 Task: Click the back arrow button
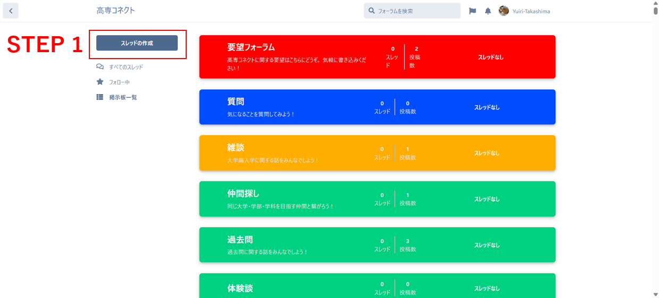(10, 11)
